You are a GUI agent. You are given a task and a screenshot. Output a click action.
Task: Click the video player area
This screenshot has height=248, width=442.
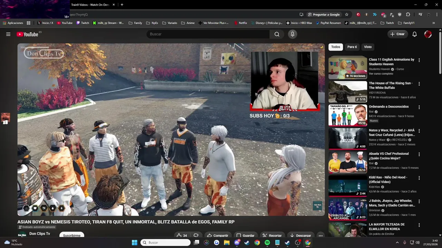click(171, 130)
